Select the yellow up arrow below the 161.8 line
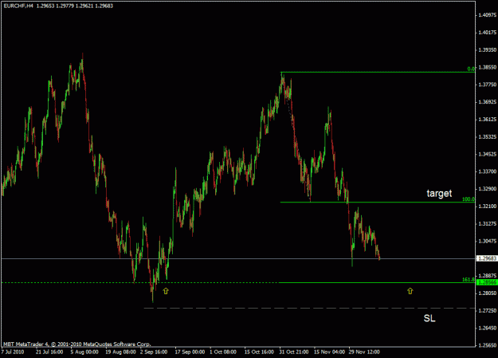The image size is (498, 358). [410, 290]
